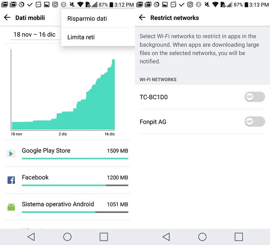Open Sistema operativo Android usage entry

click(67, 207)
